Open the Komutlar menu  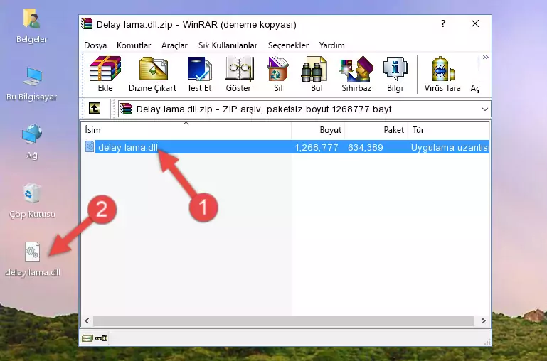(x=134, y=45)
